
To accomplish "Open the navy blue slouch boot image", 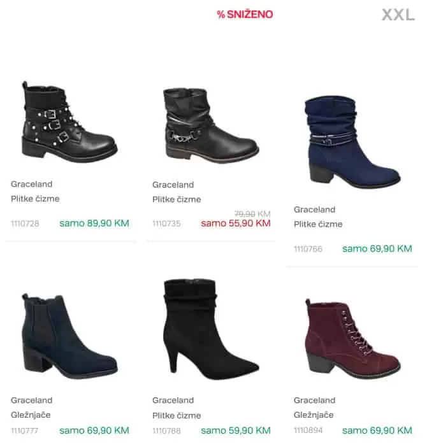I will [352, 142].
